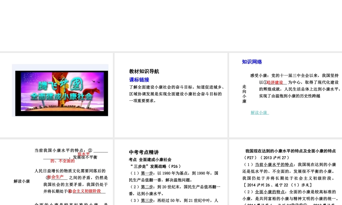Select the red answer 低水平
The height and width of the screenshot is (205, 342).
pyautogui.click(x=83, y=154)
